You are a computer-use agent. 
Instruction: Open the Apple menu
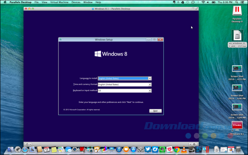(5, 2)
